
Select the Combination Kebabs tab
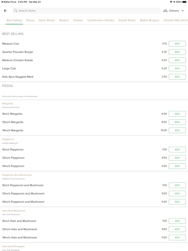tap(101, 20)
